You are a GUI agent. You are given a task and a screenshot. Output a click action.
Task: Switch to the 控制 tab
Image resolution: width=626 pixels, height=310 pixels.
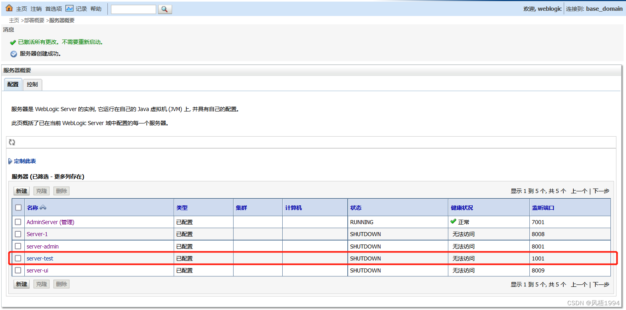pos(32,85)
